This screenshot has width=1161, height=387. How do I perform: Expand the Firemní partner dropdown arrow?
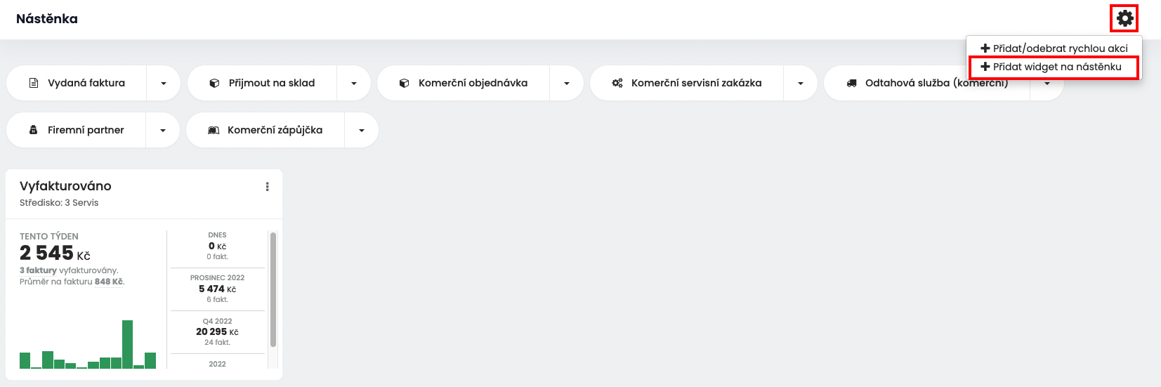coord(163,130)
